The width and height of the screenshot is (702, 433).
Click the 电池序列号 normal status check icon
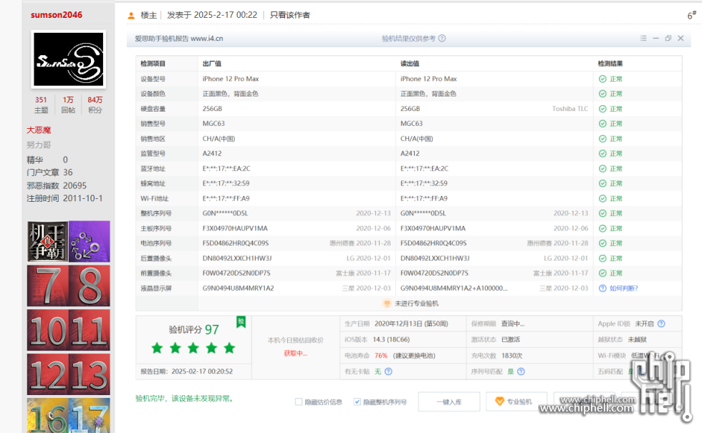point(602,243)
